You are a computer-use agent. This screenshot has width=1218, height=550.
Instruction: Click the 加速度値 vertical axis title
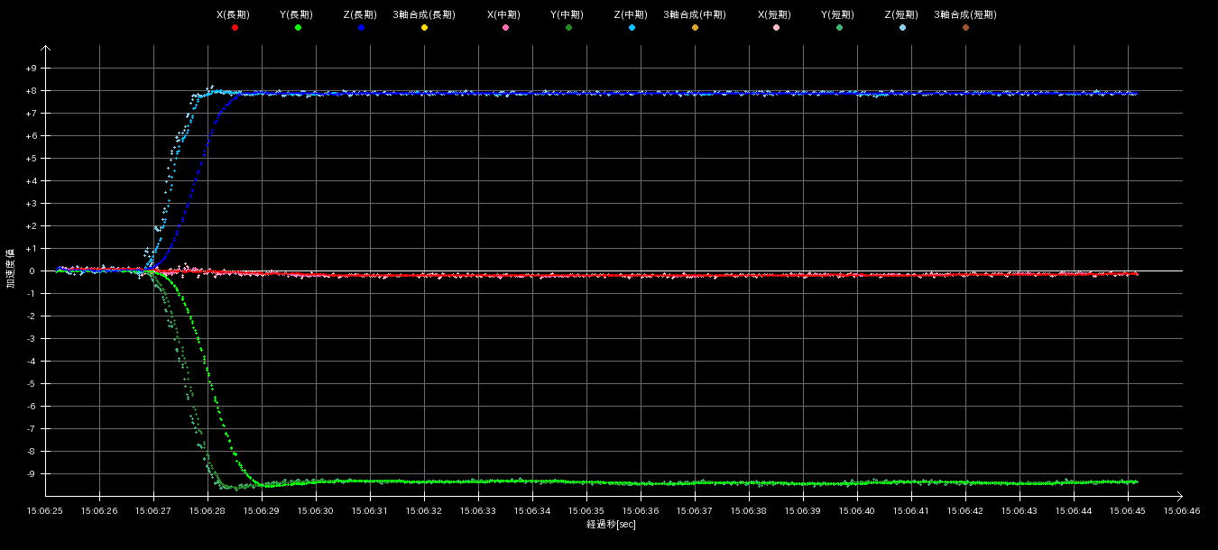11,268
